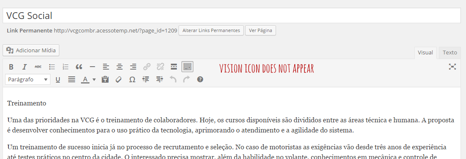Click the Alterar Links Permanentes button
This screenshot has height=159, width=466.
point(211,30)
